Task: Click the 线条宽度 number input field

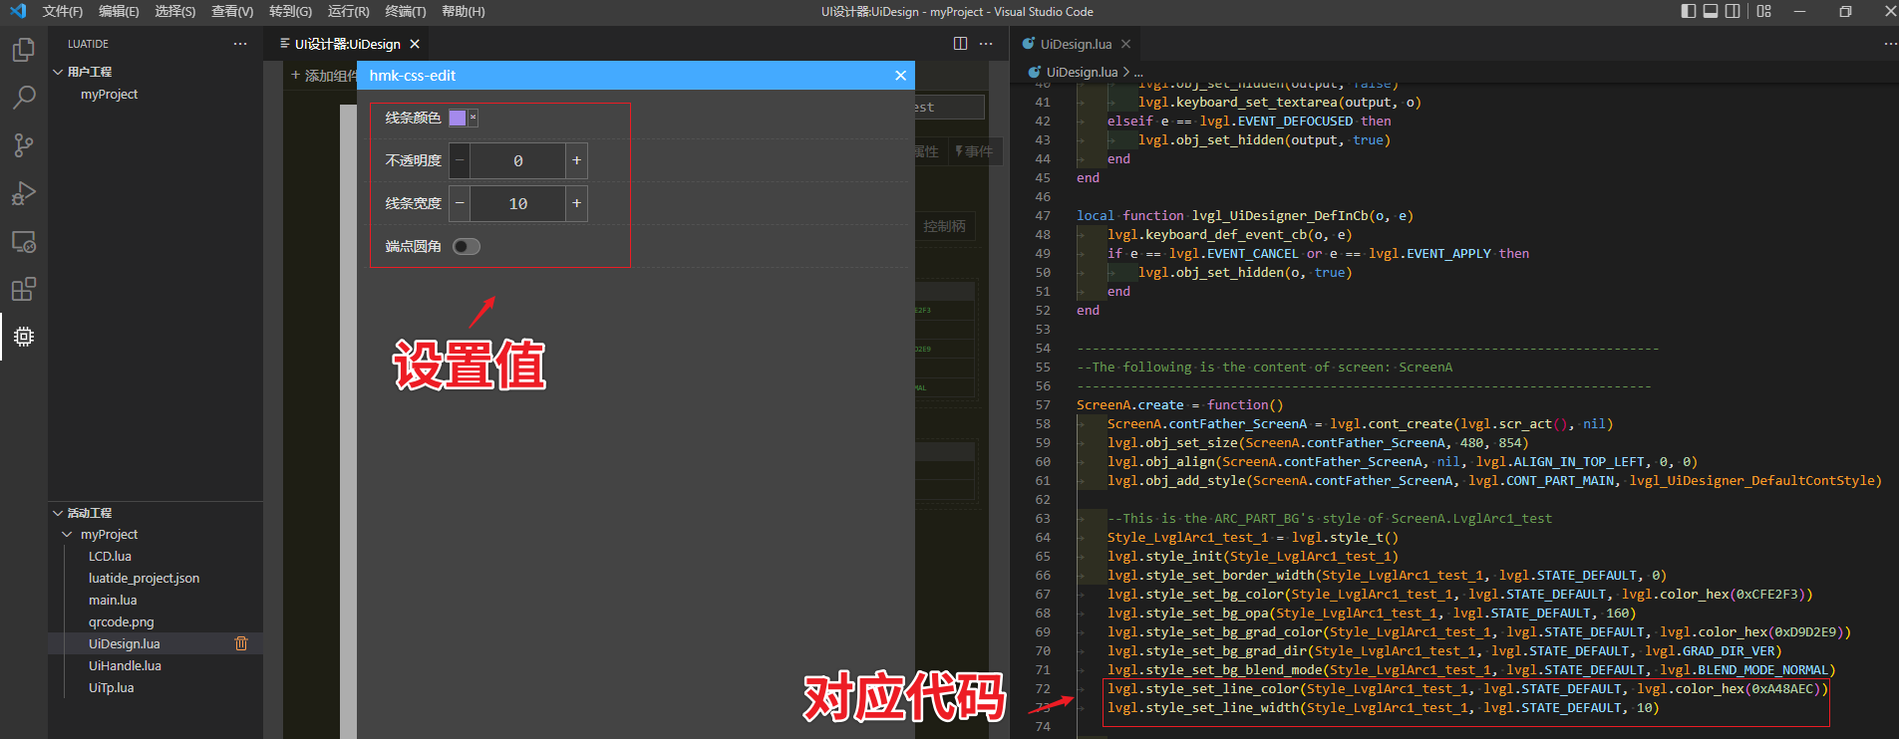Action: pos(517,203)
